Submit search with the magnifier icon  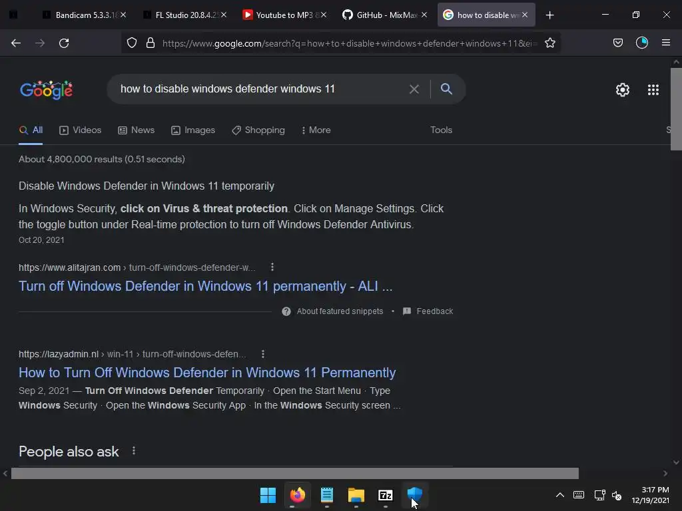[446, 88]
